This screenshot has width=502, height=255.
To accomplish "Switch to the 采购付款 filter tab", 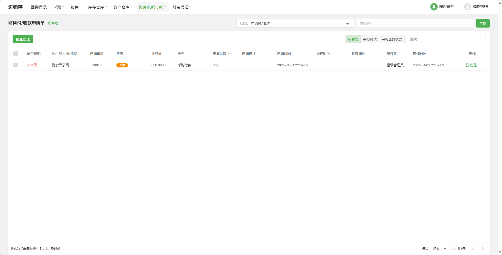I will click(x=370, y=39).
